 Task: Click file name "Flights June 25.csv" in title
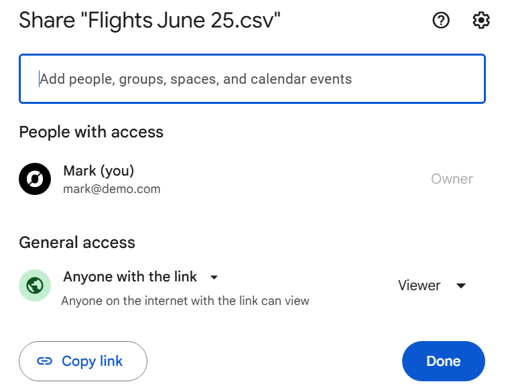(180, 21)
